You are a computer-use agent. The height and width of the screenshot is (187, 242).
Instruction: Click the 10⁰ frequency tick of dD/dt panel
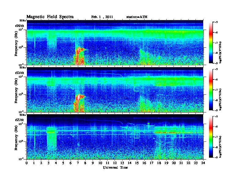click(x=21, y=94)
